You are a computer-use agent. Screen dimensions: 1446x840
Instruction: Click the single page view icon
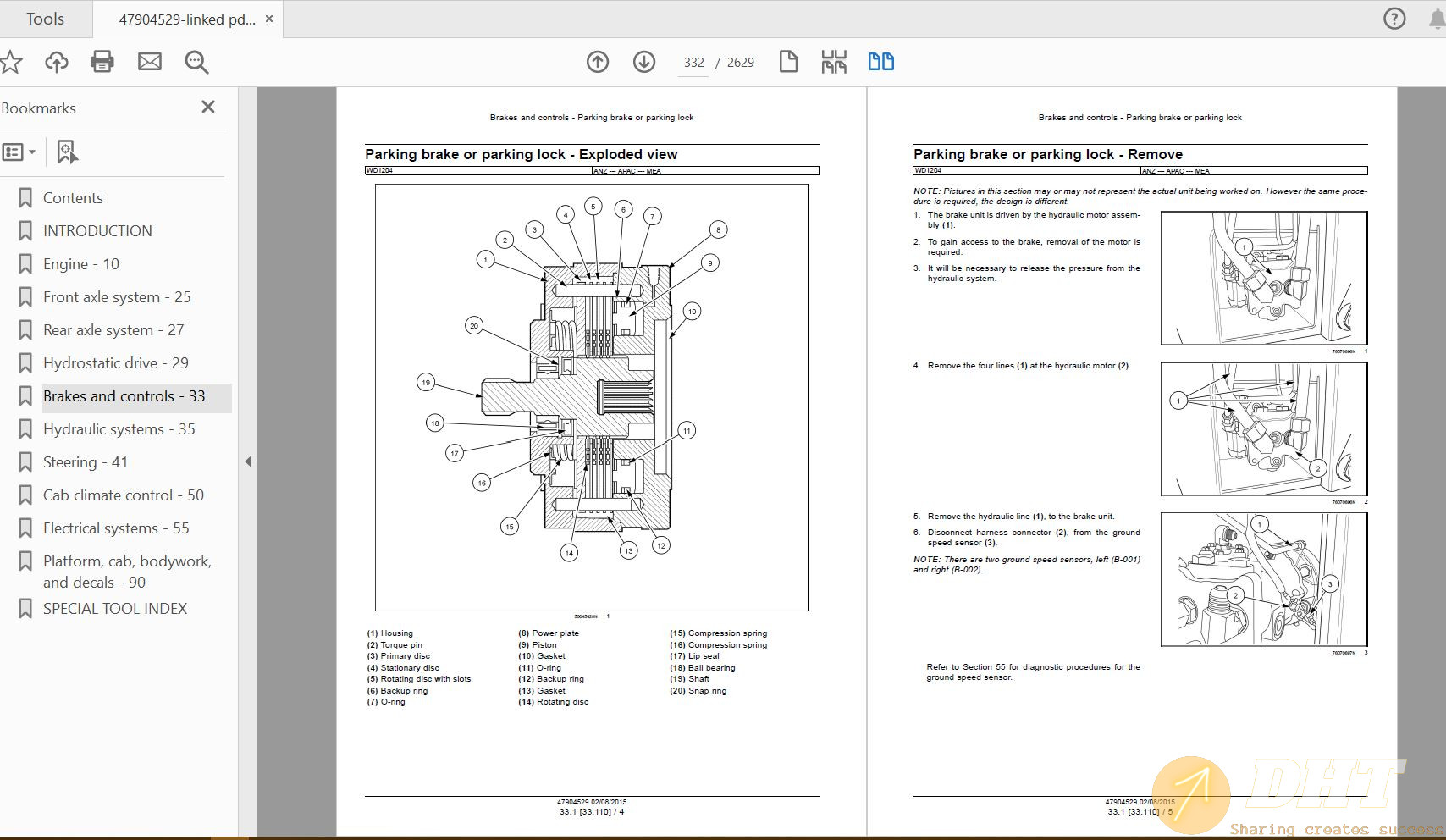788,61
